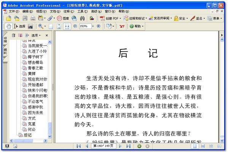This screenshot has height=153, width=228.
Task: Select the 椰子树下 bookmark
Action: (35, 57)
